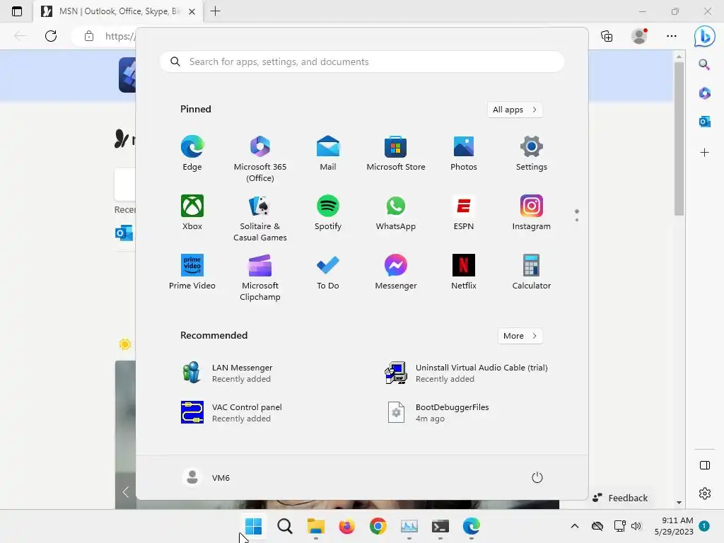Image resolution: width=724 pixels, height=543 pixels.
Task: Open Edge Settings and more menu
Action: click(x=672, y=36)
